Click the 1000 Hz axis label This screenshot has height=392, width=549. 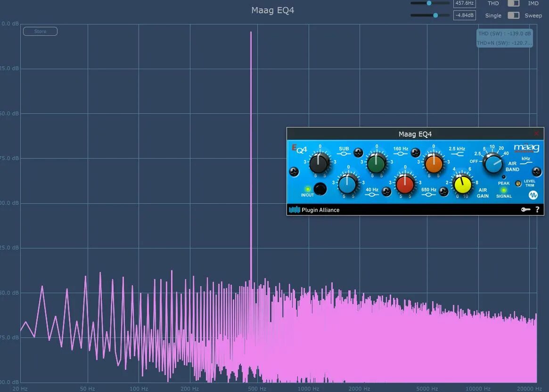309,389
